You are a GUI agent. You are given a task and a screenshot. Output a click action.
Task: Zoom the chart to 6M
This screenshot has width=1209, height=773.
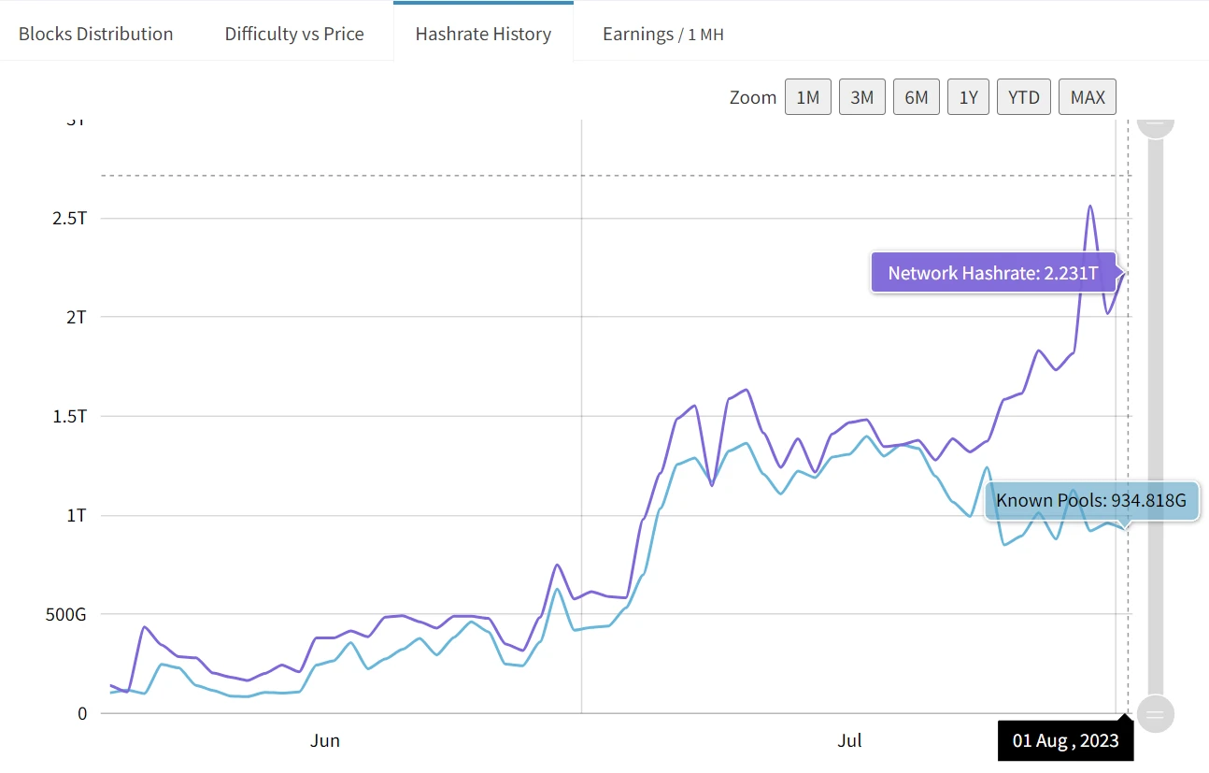916,97
